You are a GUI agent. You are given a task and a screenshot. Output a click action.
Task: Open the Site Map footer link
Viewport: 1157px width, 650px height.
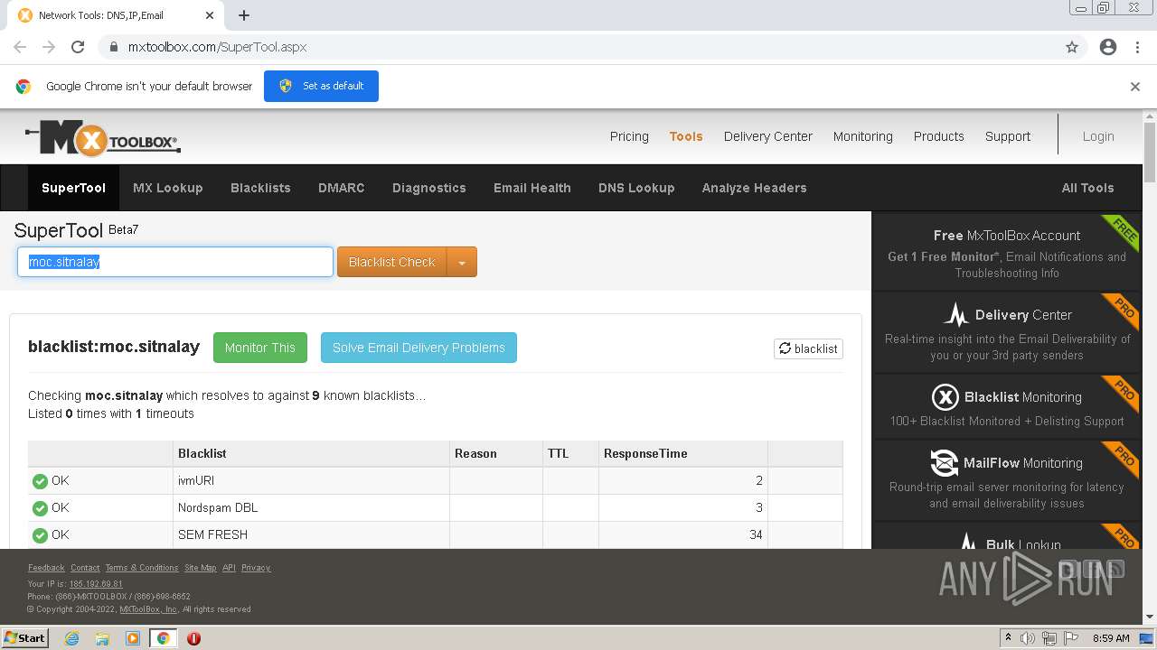point(201,568)
